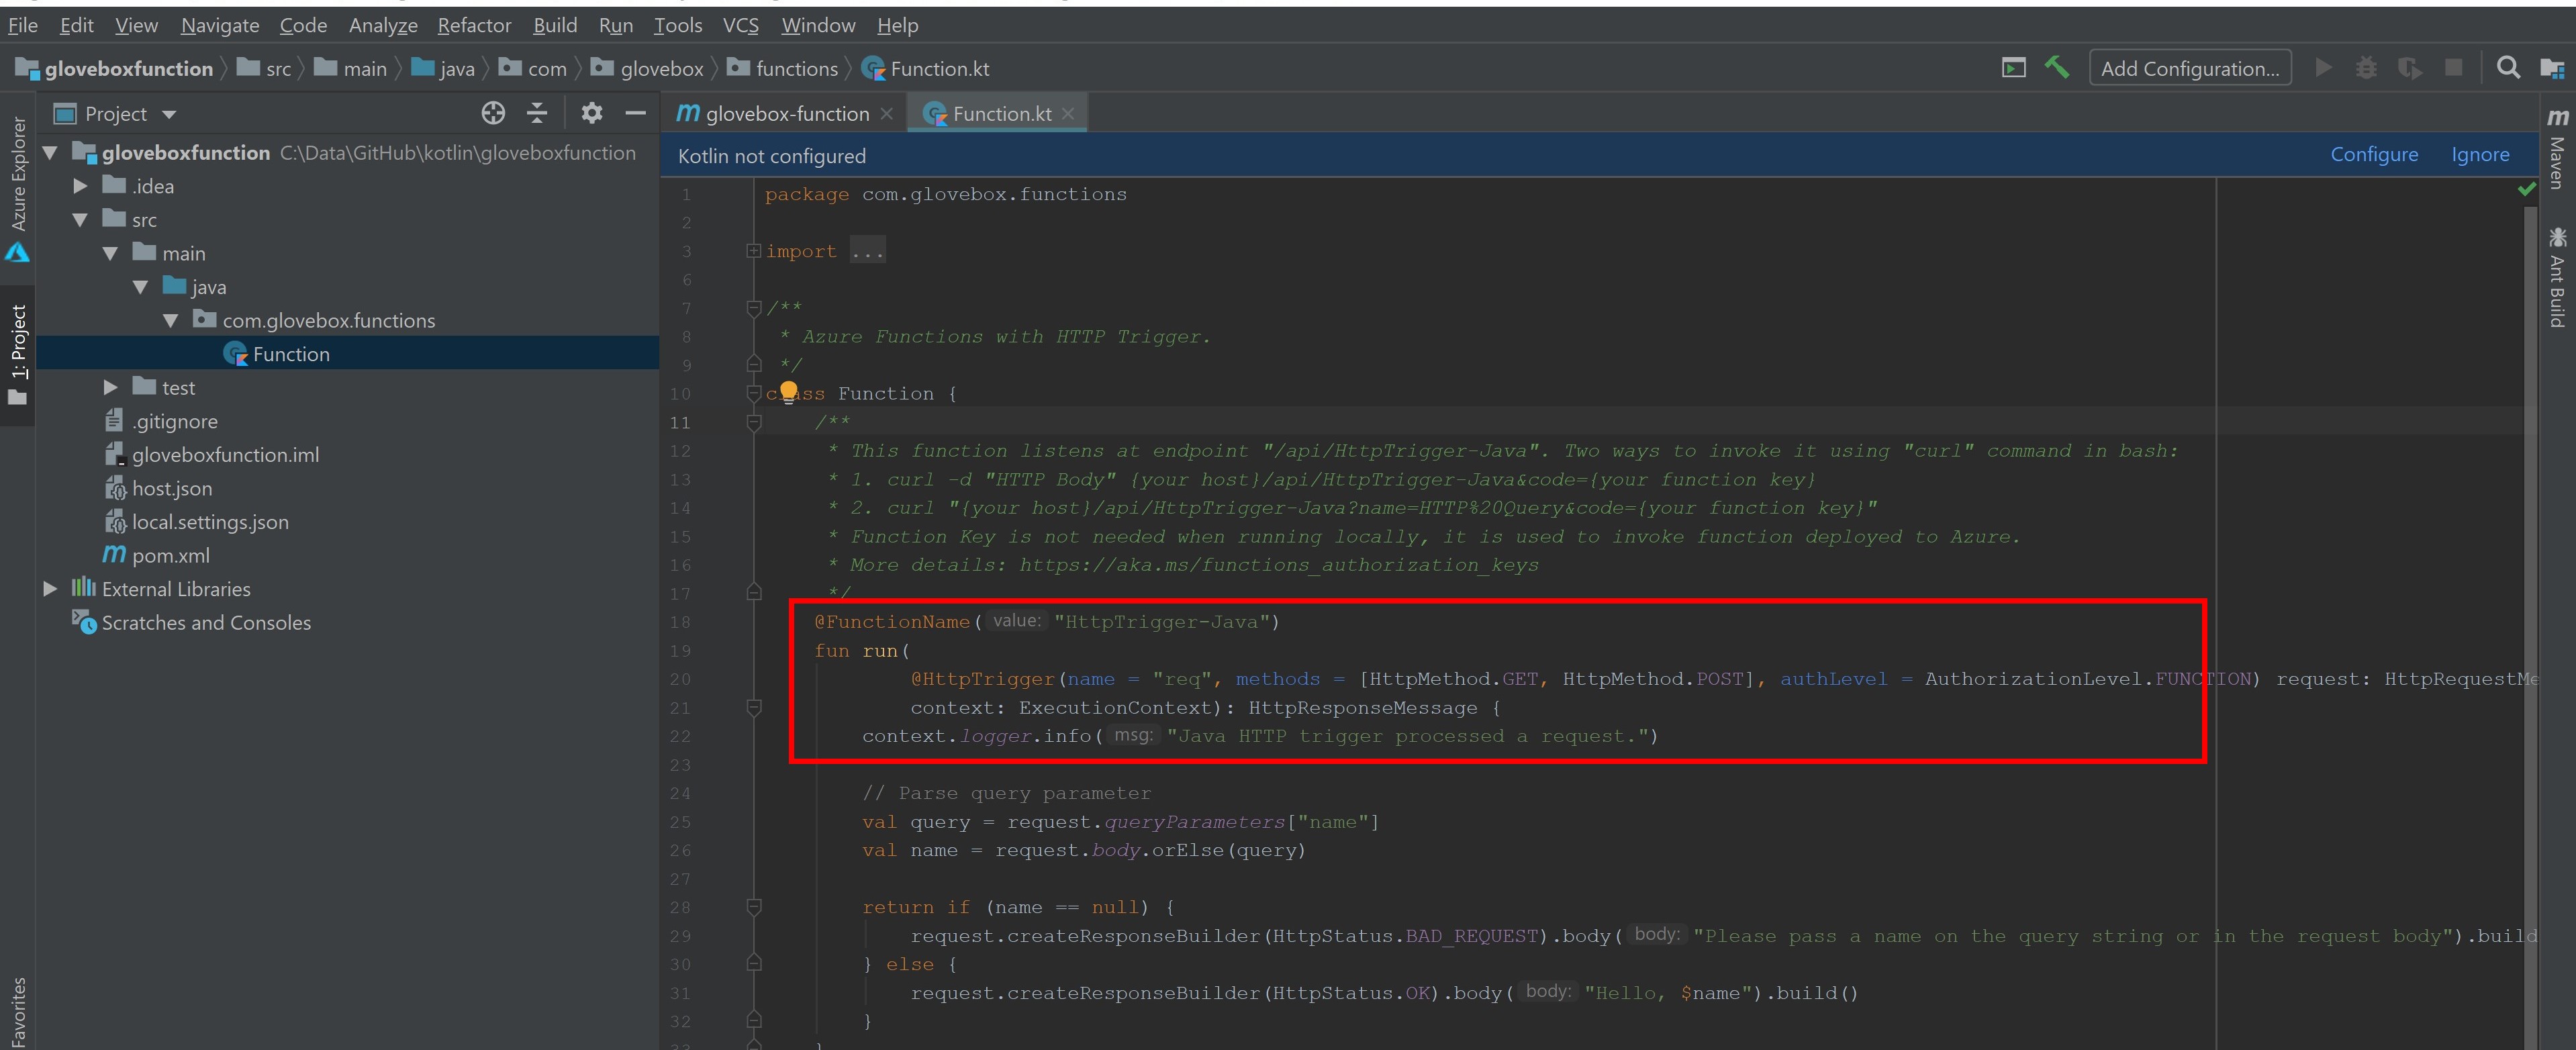Select pom.xml in the project tree
The height and width of the screenshot is (1050, 2576).
tap(170, 556)
